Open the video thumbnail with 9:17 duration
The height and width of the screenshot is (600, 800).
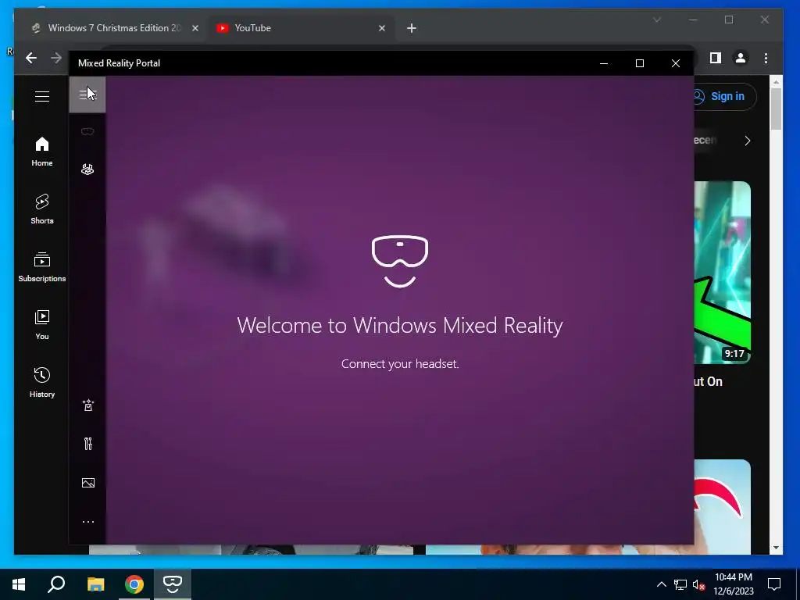point(723,273)
